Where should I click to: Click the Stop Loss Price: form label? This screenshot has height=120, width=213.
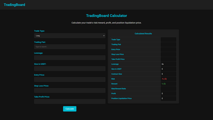41,86
